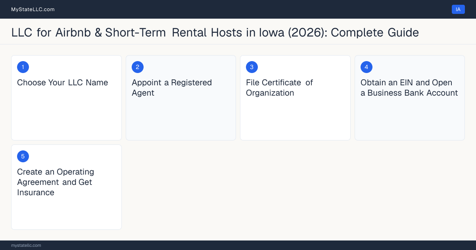Open Obtain an EIN and Bank Account card
The height and width of the screenshot is (250, 476).
point(410,98)
